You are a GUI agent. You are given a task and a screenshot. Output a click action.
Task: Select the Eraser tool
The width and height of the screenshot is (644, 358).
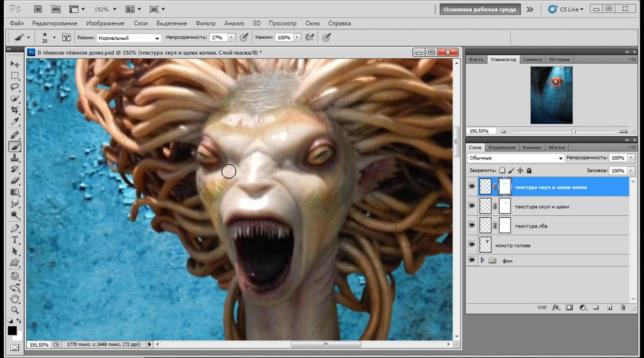pyautogui.click(x=14, y=181)
